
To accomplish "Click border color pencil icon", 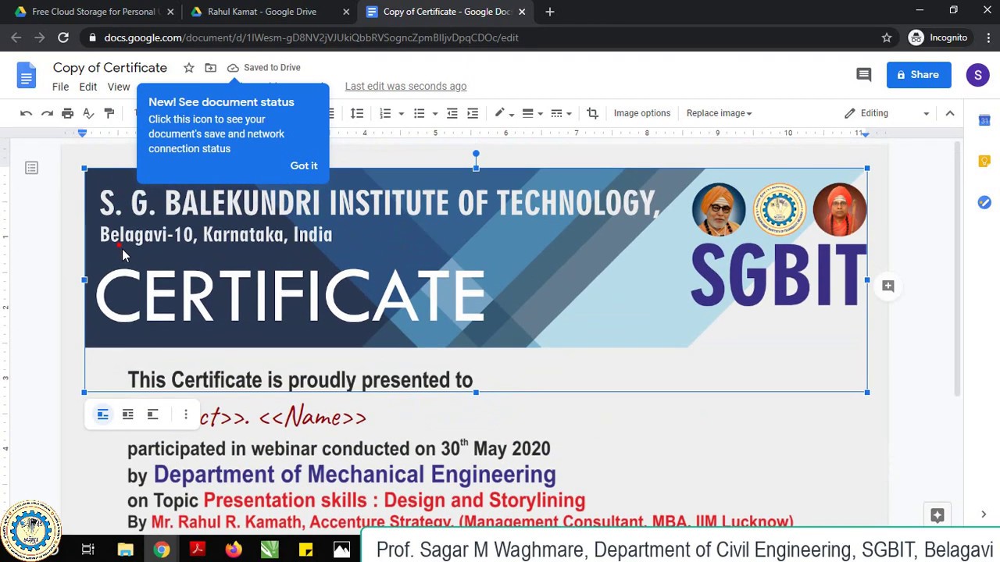I will (500, 113).
